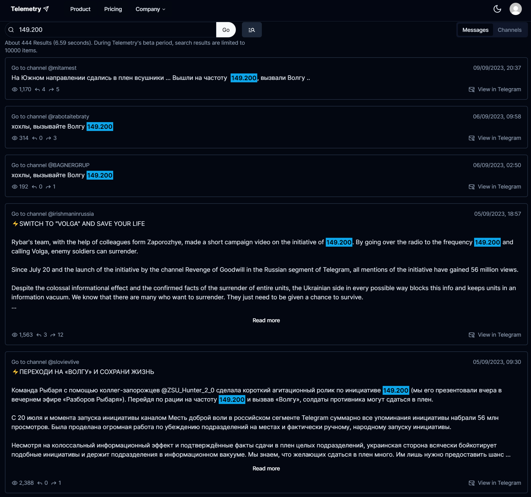Click the views eye icon showing 1,563
This screenshot has height=497, width=531.
14,334
